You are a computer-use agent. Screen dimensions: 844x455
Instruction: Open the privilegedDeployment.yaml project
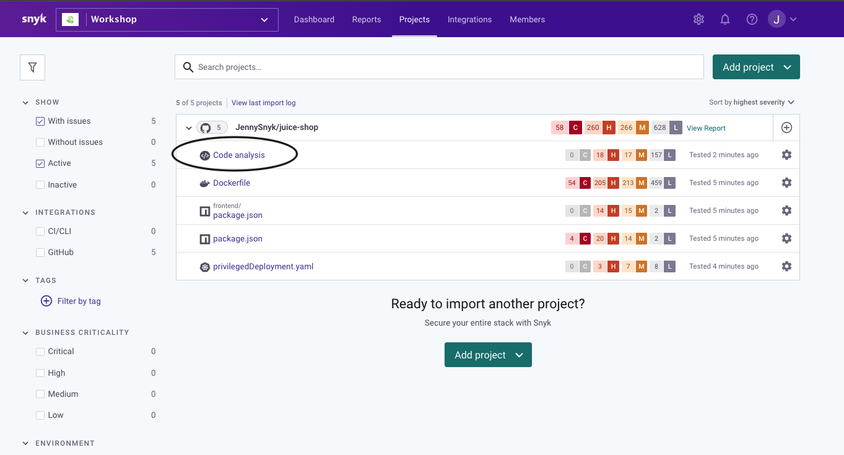263,267
